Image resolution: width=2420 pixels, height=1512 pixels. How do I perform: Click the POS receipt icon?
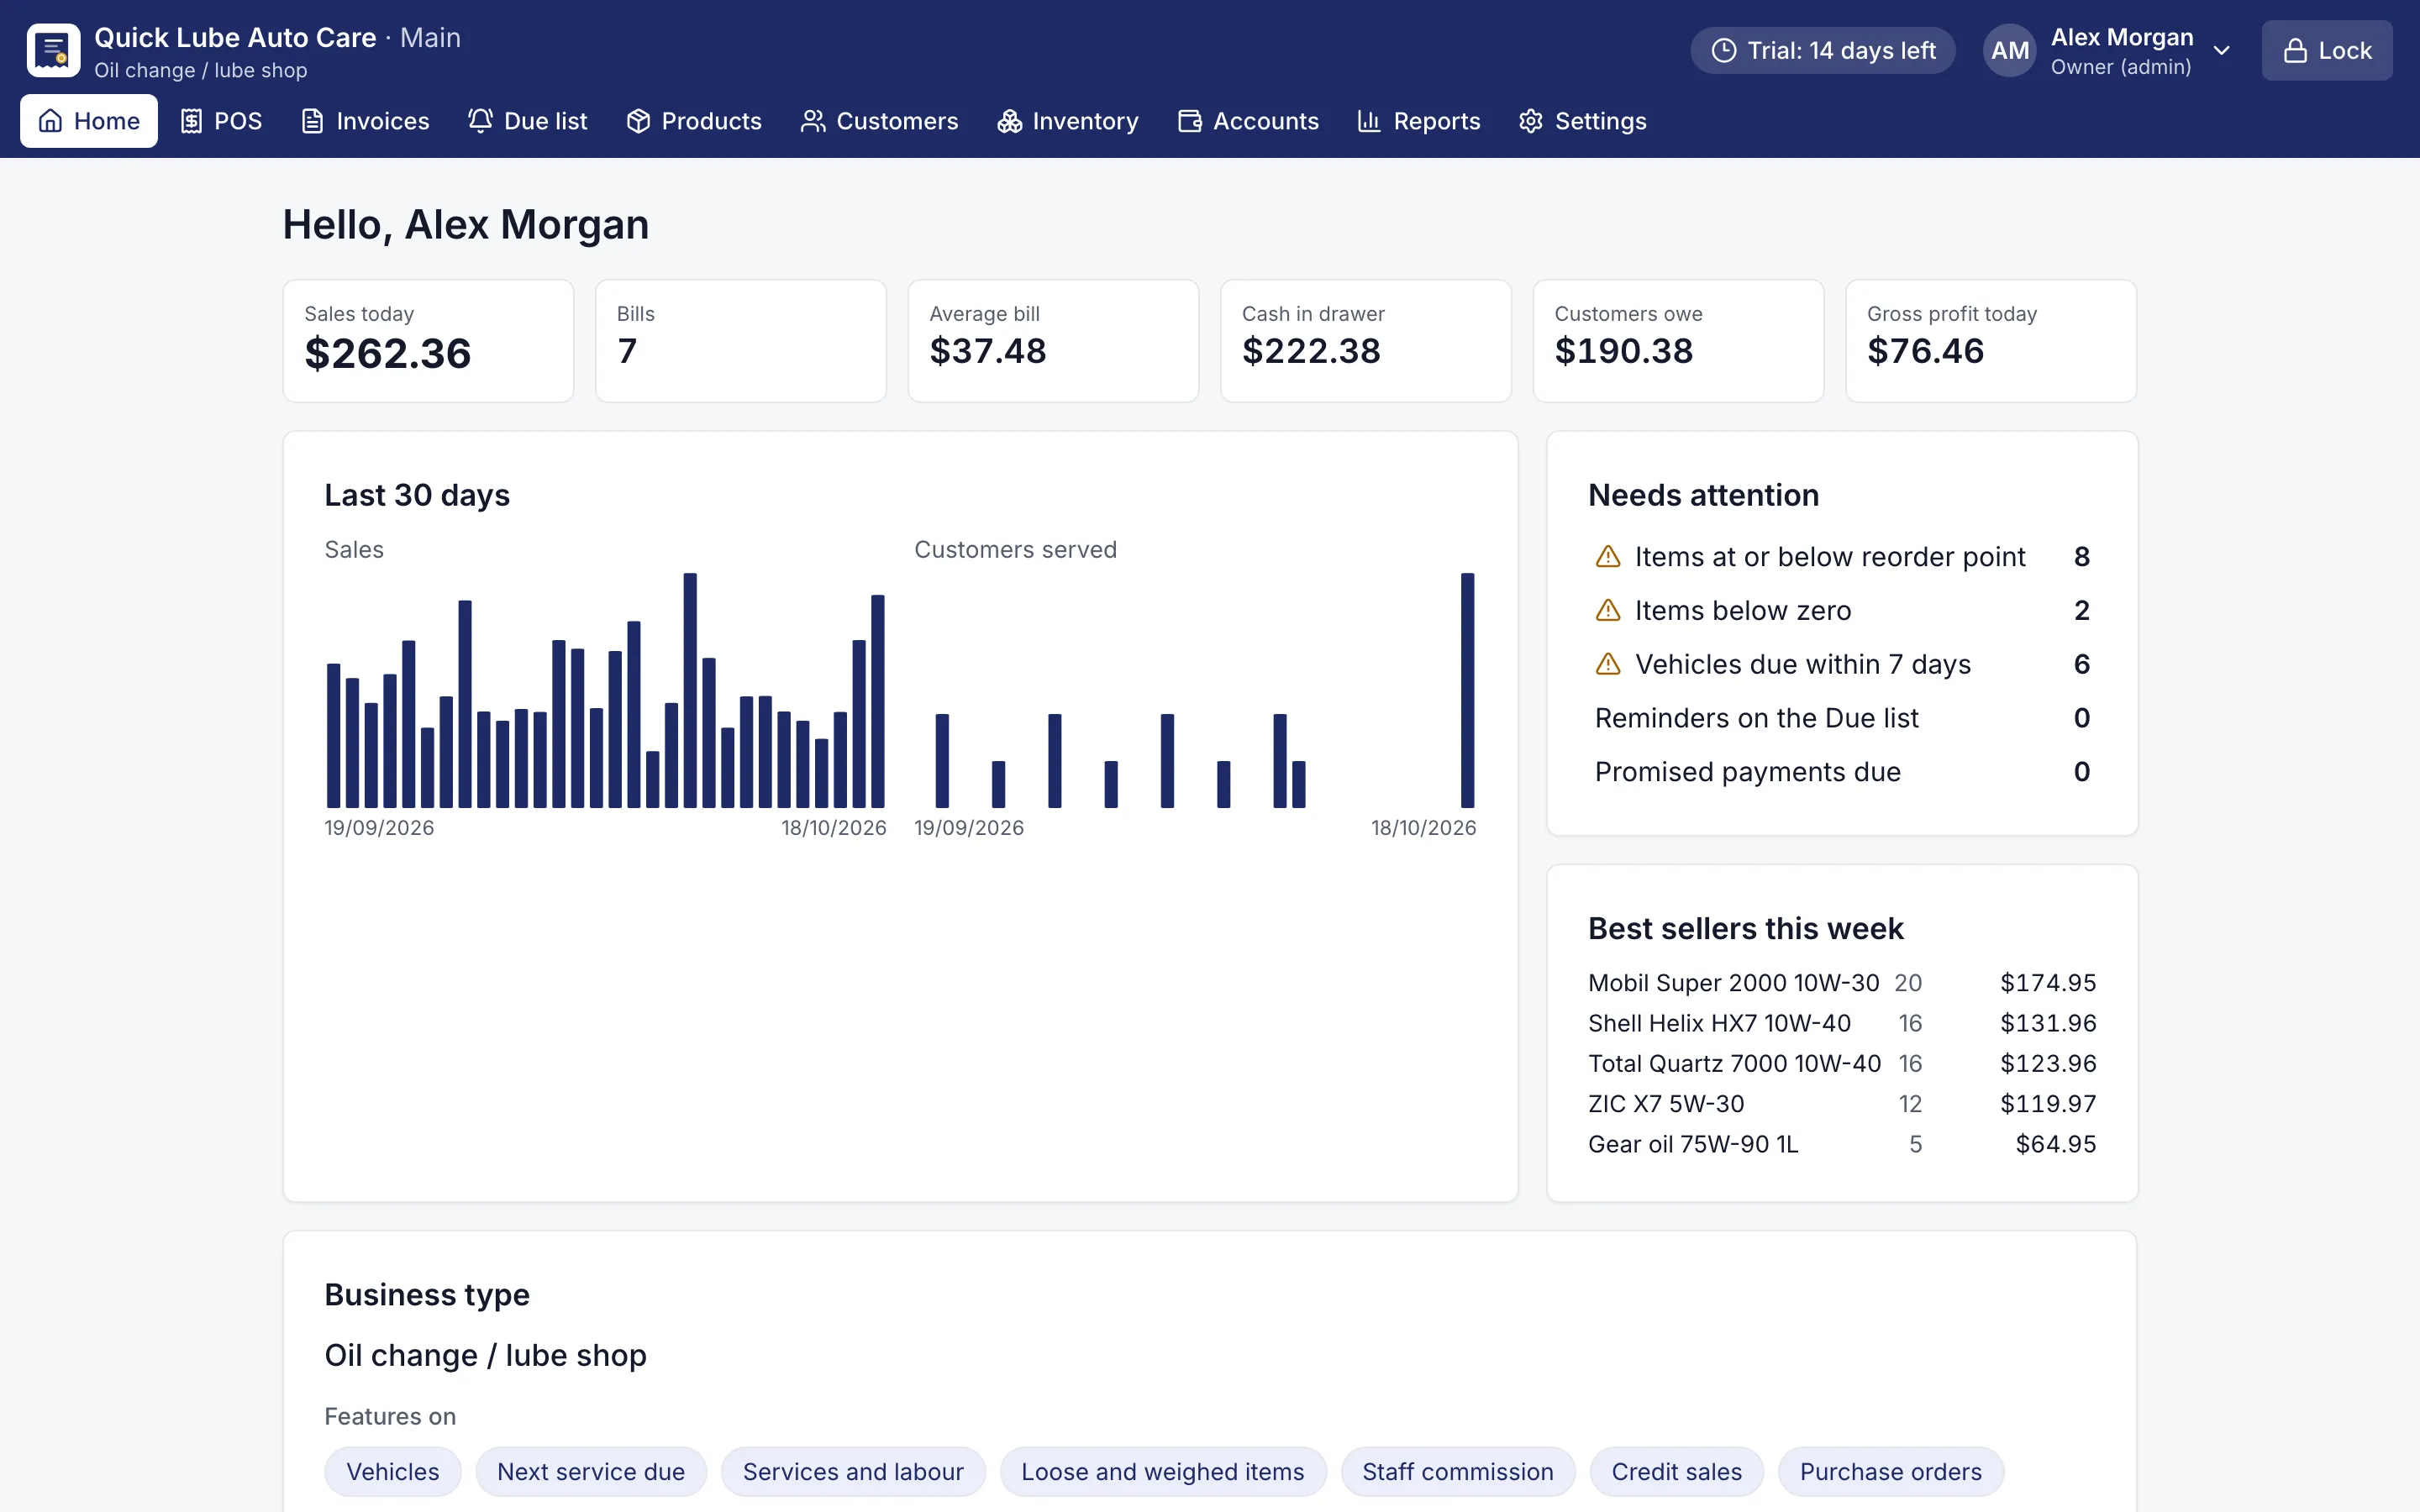point(191,121)
